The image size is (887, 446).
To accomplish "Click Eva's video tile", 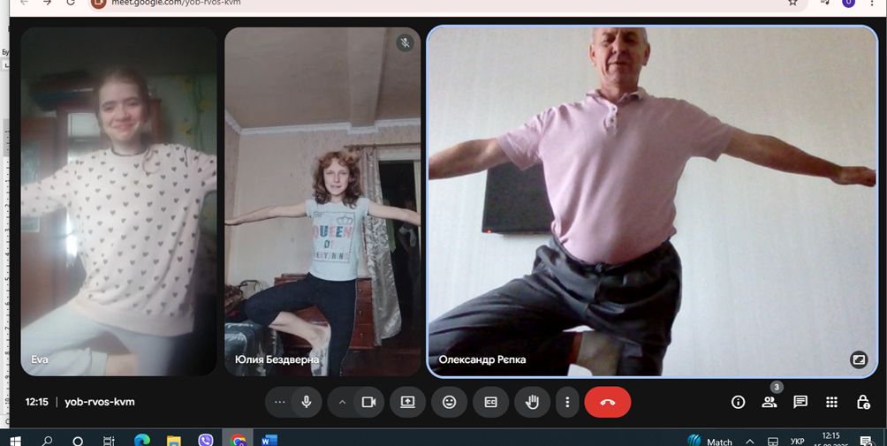I will pyautogui.click(x=118, y=201).
